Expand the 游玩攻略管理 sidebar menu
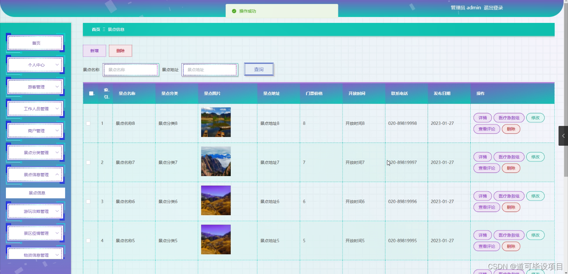Image resolution: width=568 pixels, height=274 pixels. coord(35,211)
